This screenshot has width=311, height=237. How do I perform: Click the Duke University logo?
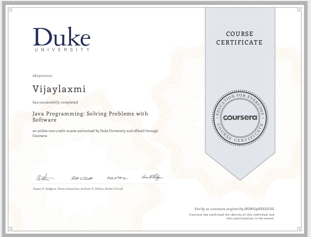[x=61, y=39]
